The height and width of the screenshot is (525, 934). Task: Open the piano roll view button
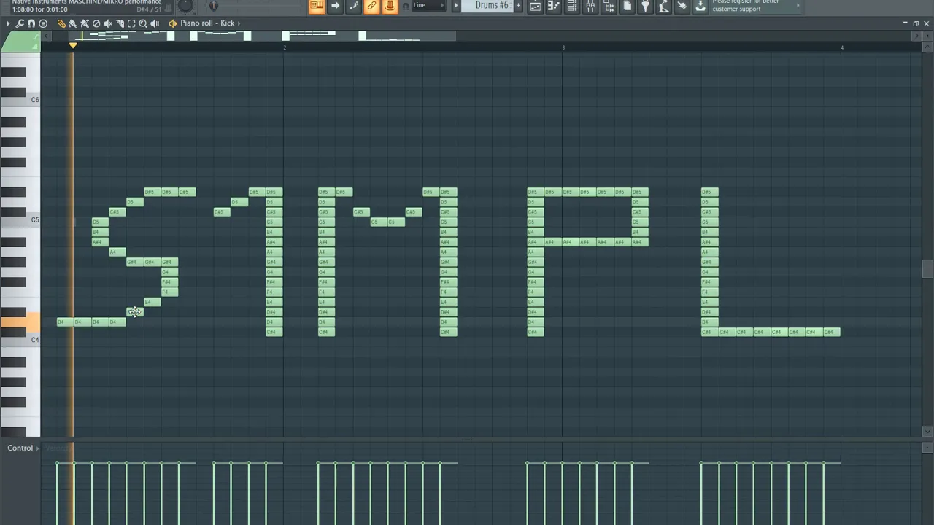[554, 6]
